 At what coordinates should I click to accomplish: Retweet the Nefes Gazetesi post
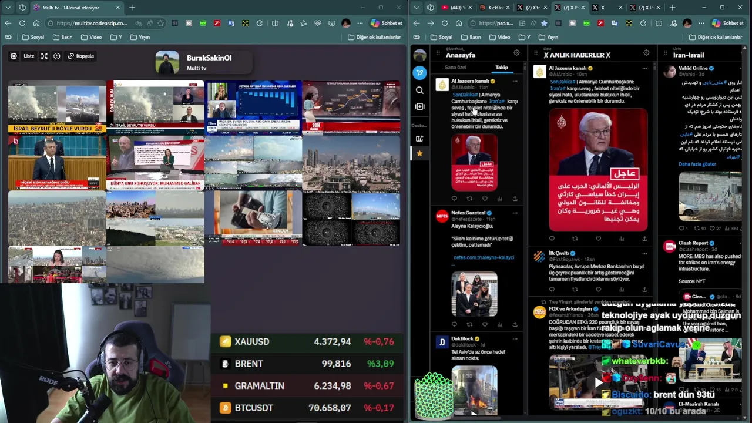coord(469,324)
